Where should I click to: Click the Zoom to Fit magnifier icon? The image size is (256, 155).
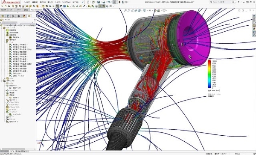point(125,10)
